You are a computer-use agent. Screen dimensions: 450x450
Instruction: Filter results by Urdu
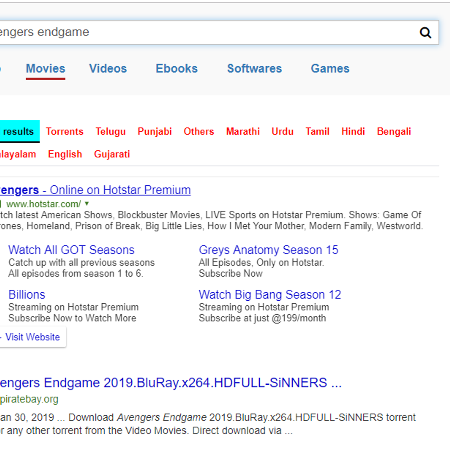tap(283, 131)
